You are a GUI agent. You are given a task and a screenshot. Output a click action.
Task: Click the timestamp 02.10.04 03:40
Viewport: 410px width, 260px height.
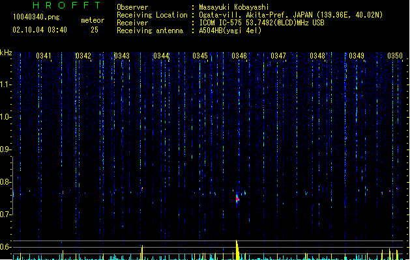(x=40, y=30)
